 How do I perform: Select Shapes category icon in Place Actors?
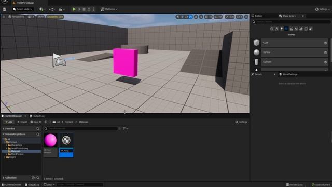pyautogui.click(x=286, y=29)
